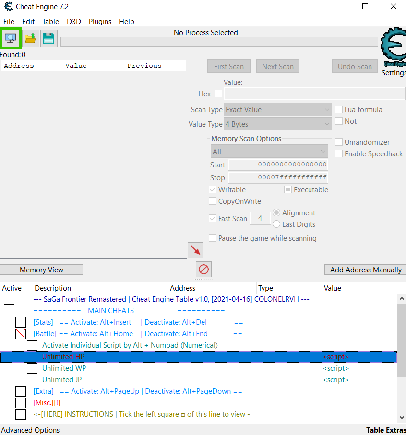Viewport: 406px width, 435px height.
Task: Select the Alignment radio button
Action: click(276, 212)
